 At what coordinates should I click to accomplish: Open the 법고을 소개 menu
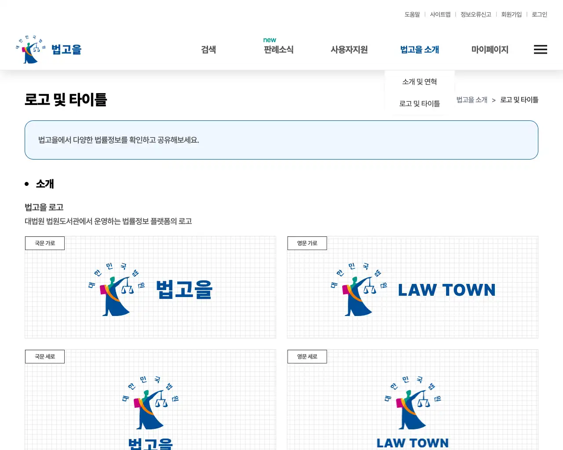[420, 50]
